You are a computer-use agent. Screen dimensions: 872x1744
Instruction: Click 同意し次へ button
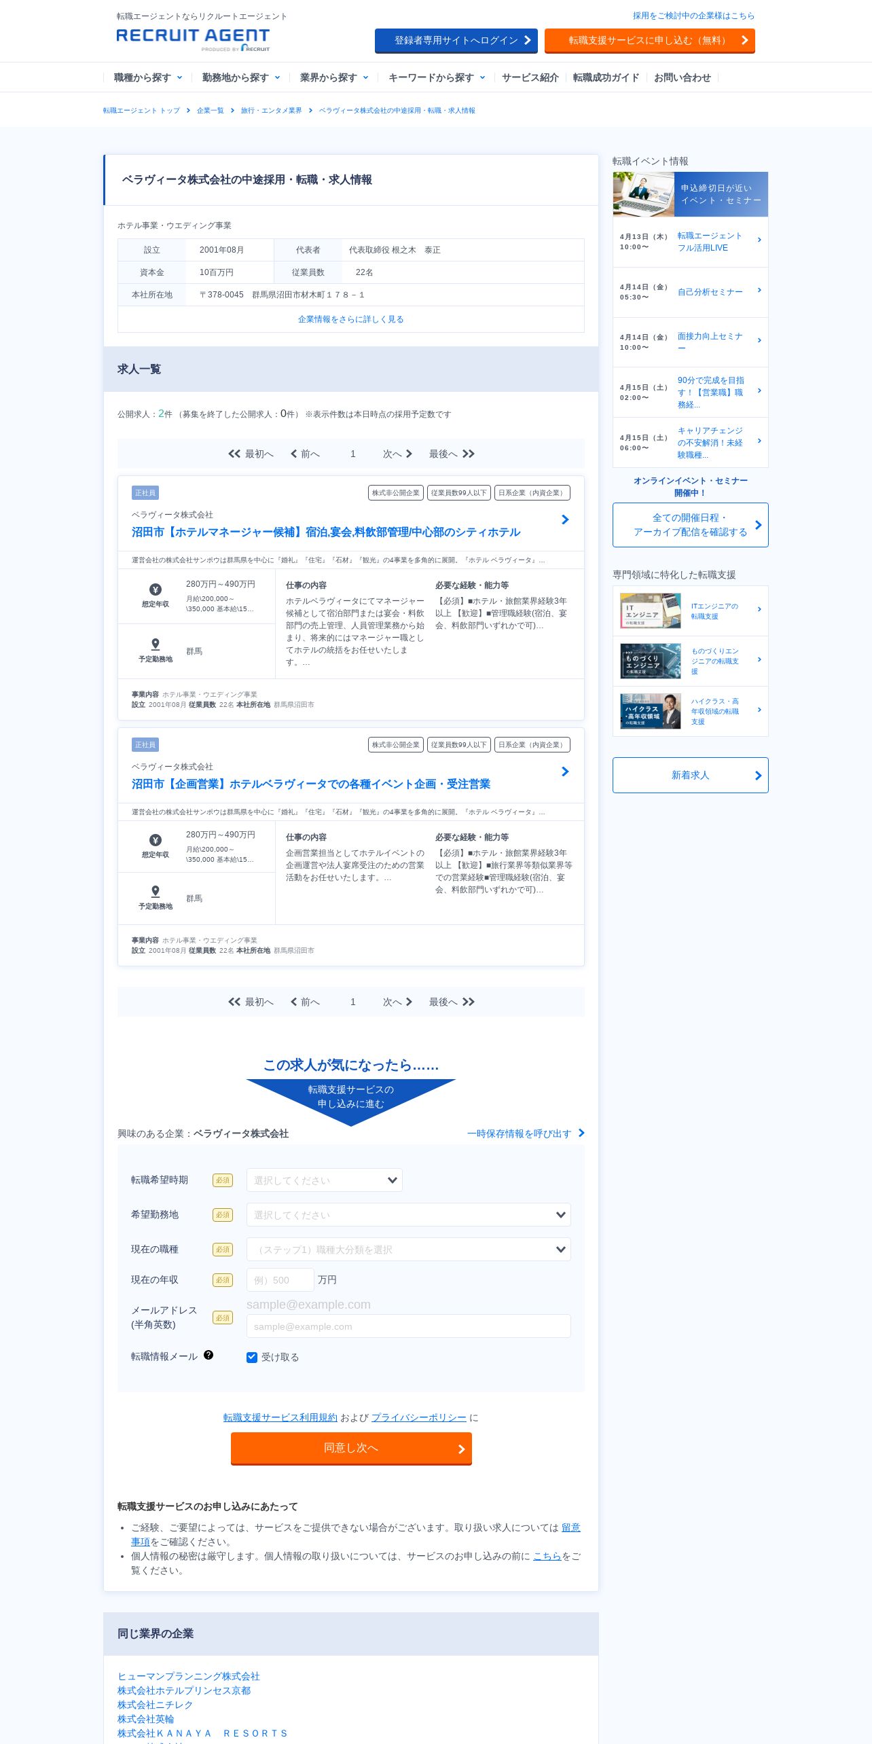pyautogui.click(x=351, y=1448)
